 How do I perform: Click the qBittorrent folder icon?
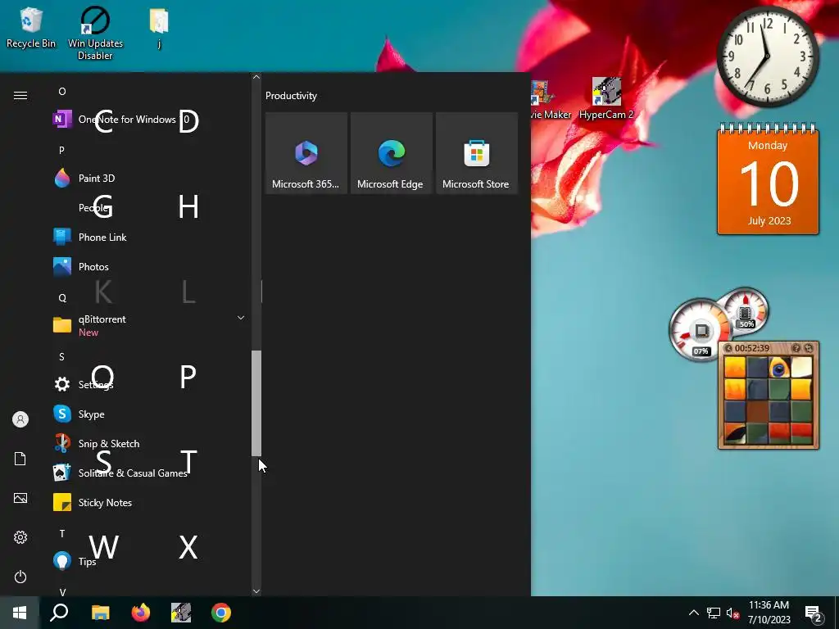point(62,324)
